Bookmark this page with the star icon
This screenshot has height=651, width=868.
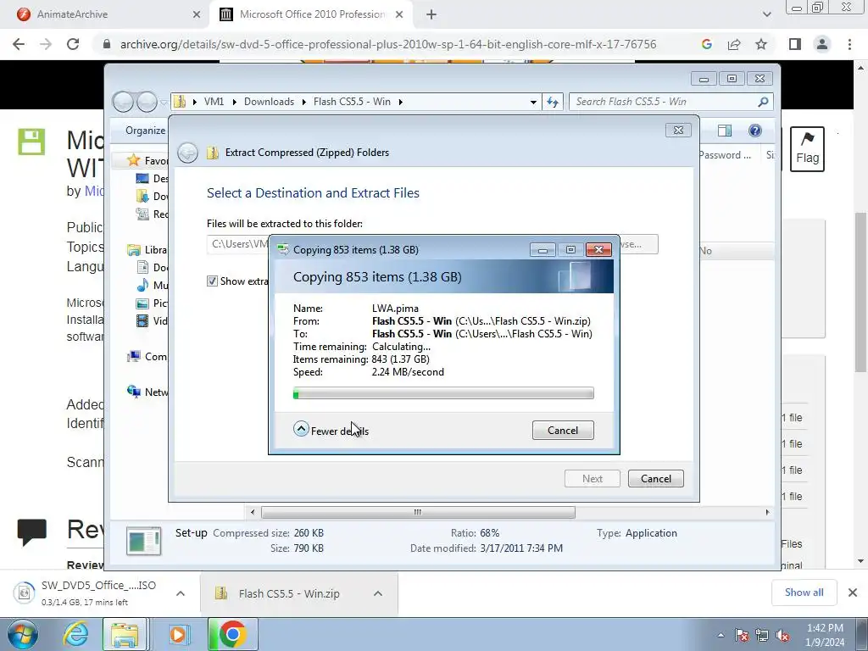pyautogui.click(x=761, y=44)
